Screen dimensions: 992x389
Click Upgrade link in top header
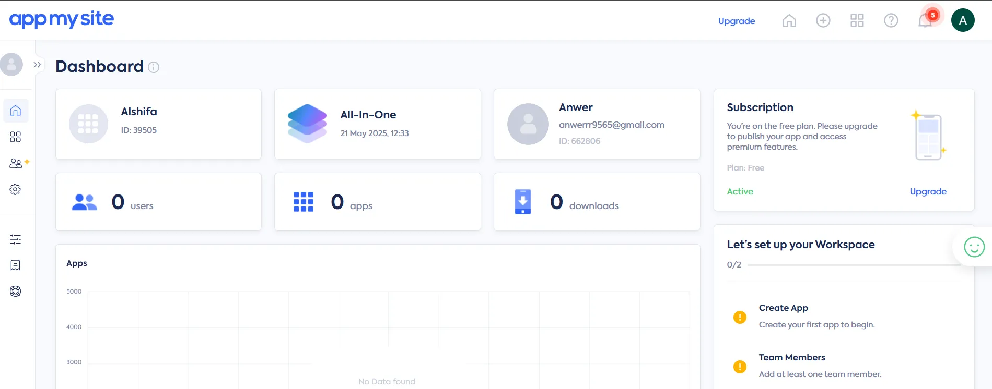pyautogui.click(x=736, y=21)
